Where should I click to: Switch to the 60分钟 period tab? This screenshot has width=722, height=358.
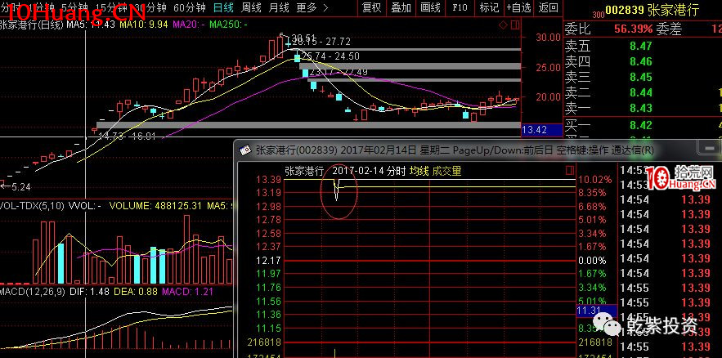(190, 8)
